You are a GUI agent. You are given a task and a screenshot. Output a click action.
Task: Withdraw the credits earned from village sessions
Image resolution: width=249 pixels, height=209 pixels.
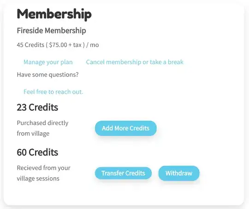point(179,173)
